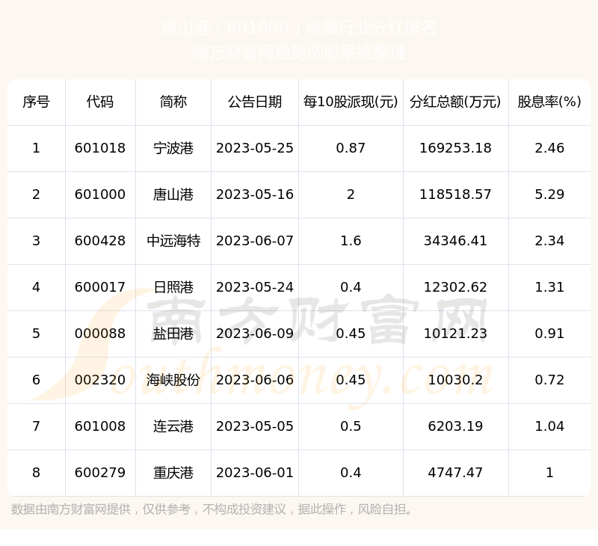The height and width of the screenshot is (546, 598).
Task: Click the 每10股派现(元) column header
Action: (x=351, y=102)
